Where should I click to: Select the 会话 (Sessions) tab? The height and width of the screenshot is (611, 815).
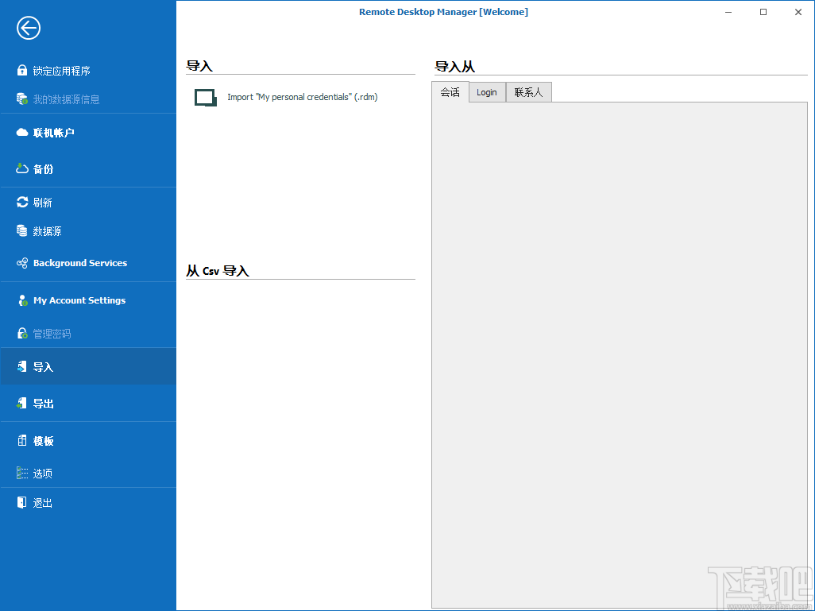tap(450, 92)
